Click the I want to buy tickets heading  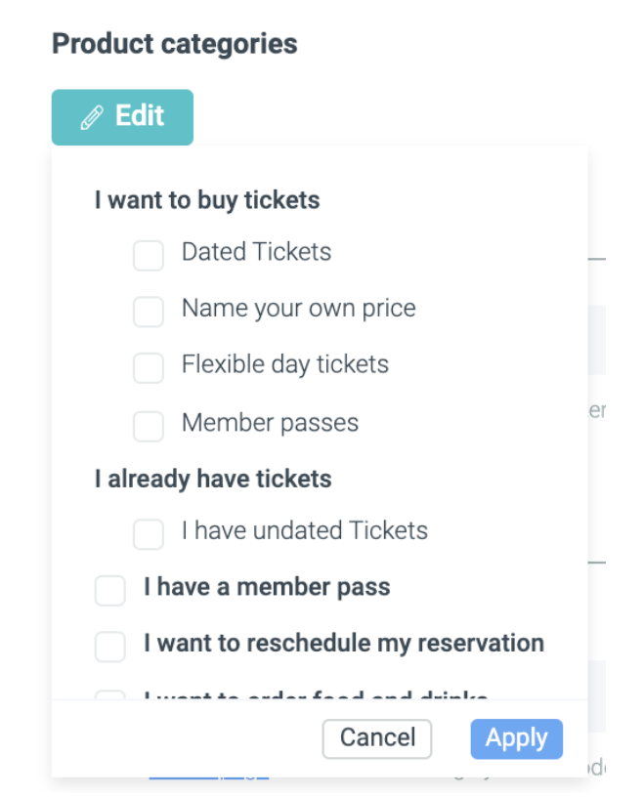pos(207,200)
